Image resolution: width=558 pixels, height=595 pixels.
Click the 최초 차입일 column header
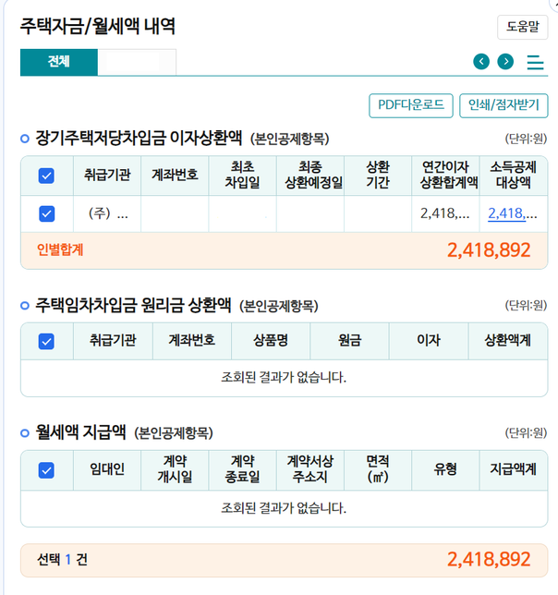point(242,175)
